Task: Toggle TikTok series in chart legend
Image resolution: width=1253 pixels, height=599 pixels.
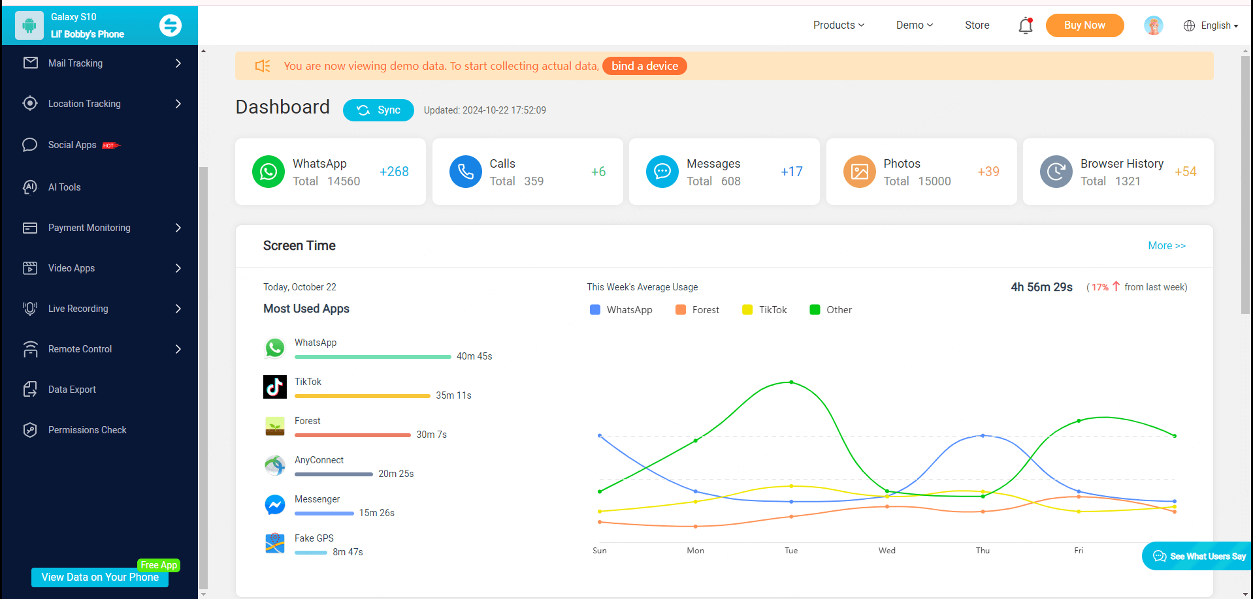Action: coord(765,310)
